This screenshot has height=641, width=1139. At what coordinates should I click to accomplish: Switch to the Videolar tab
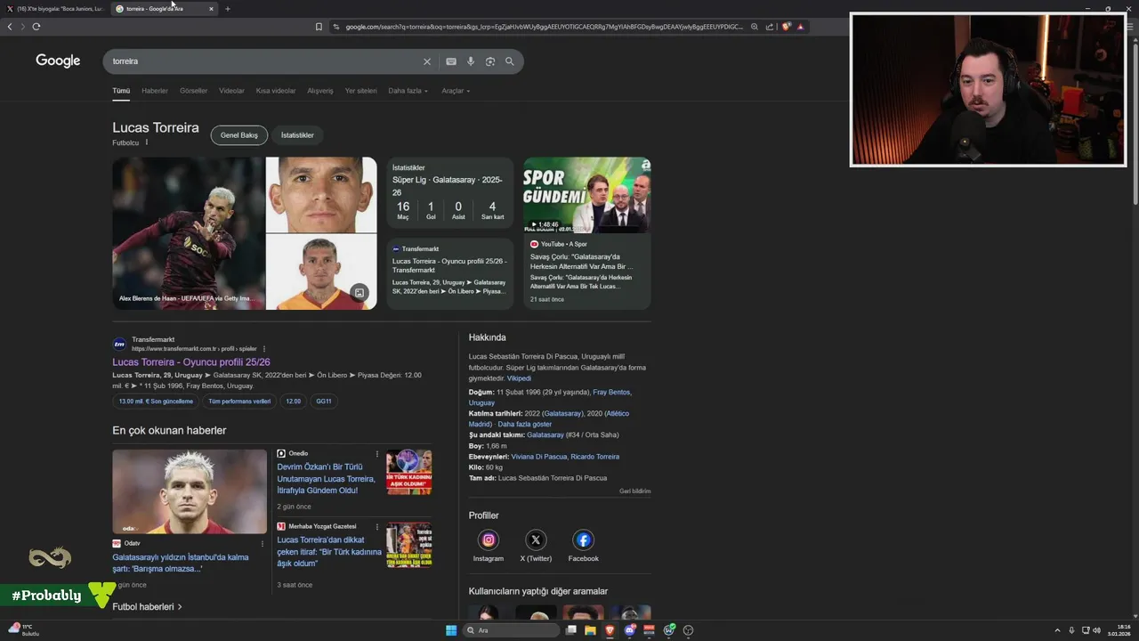tap(231, 91)
